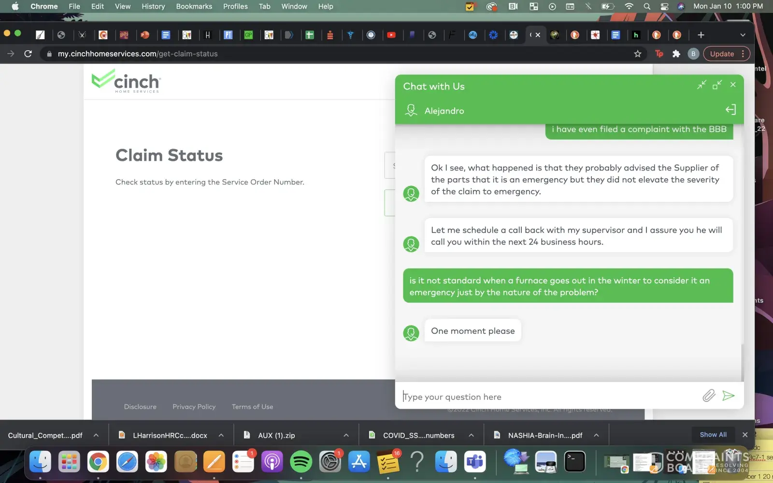This screenshot has height=483, width=773.
Task: Click the chat scrollbar
Action: pyautogui.click(x=742, y=362)
